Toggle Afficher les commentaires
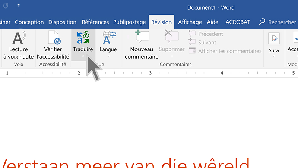The width and height of the screenshot is (298, 168). coord(225,51)
